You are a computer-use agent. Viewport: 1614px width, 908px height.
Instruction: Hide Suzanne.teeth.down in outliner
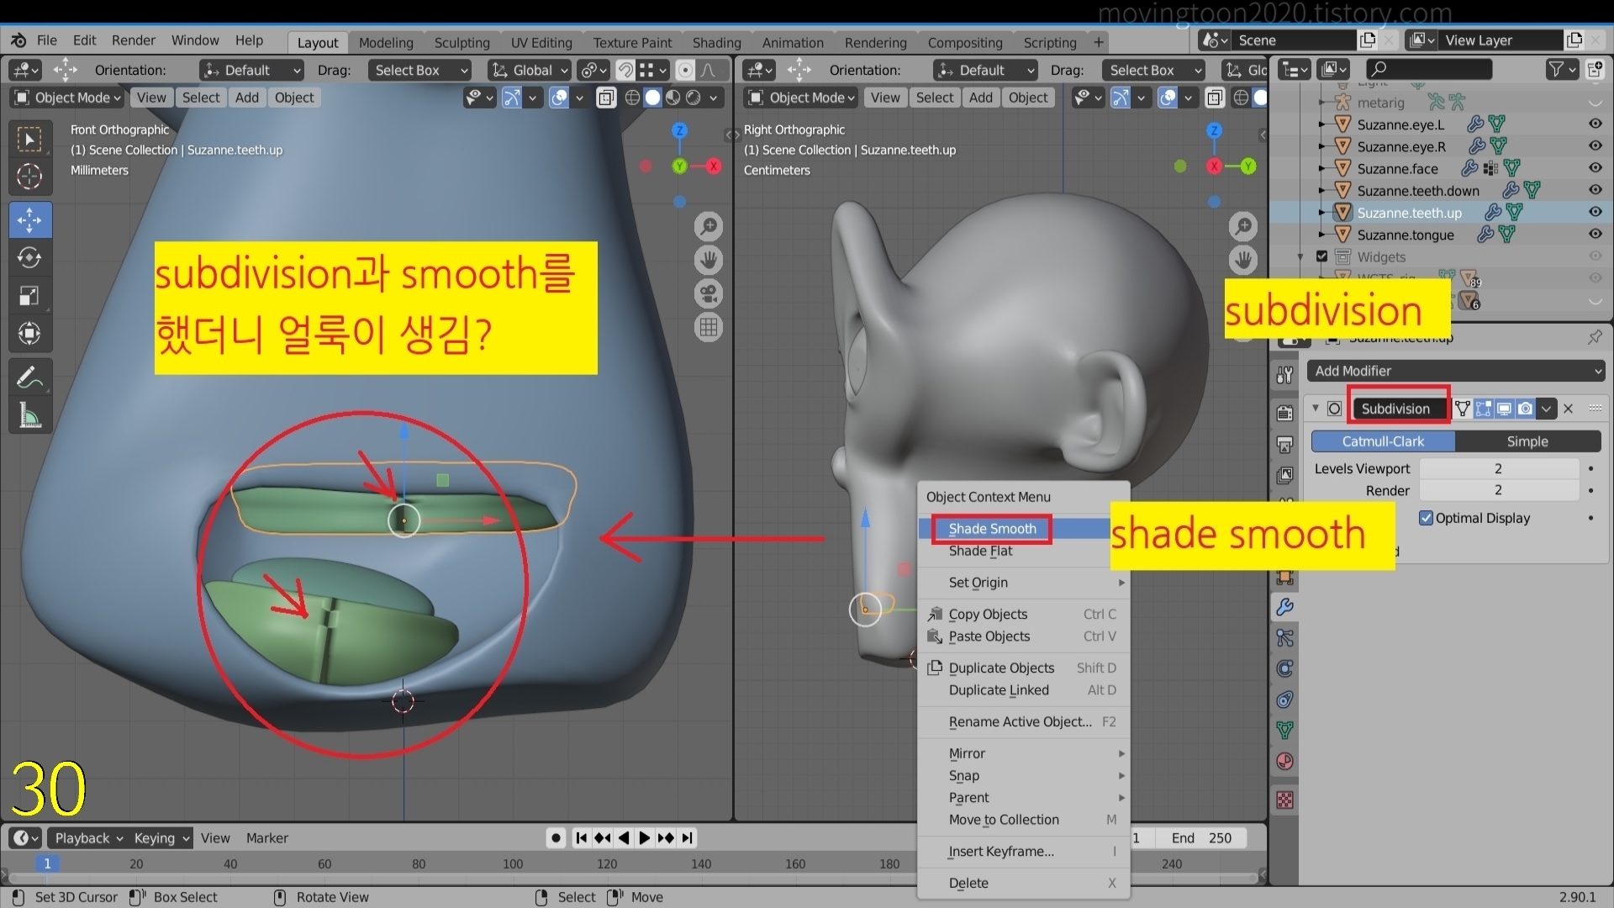pyautogui.click(x=1595, y=190)
